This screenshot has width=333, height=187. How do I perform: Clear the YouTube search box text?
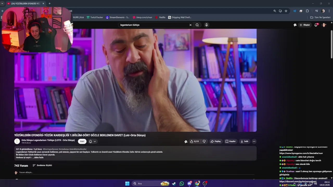(190, 25)
